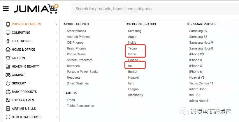Open the Tecno brand link
The width and height of the screenshot is (239, 122).
tap(132, 48)
